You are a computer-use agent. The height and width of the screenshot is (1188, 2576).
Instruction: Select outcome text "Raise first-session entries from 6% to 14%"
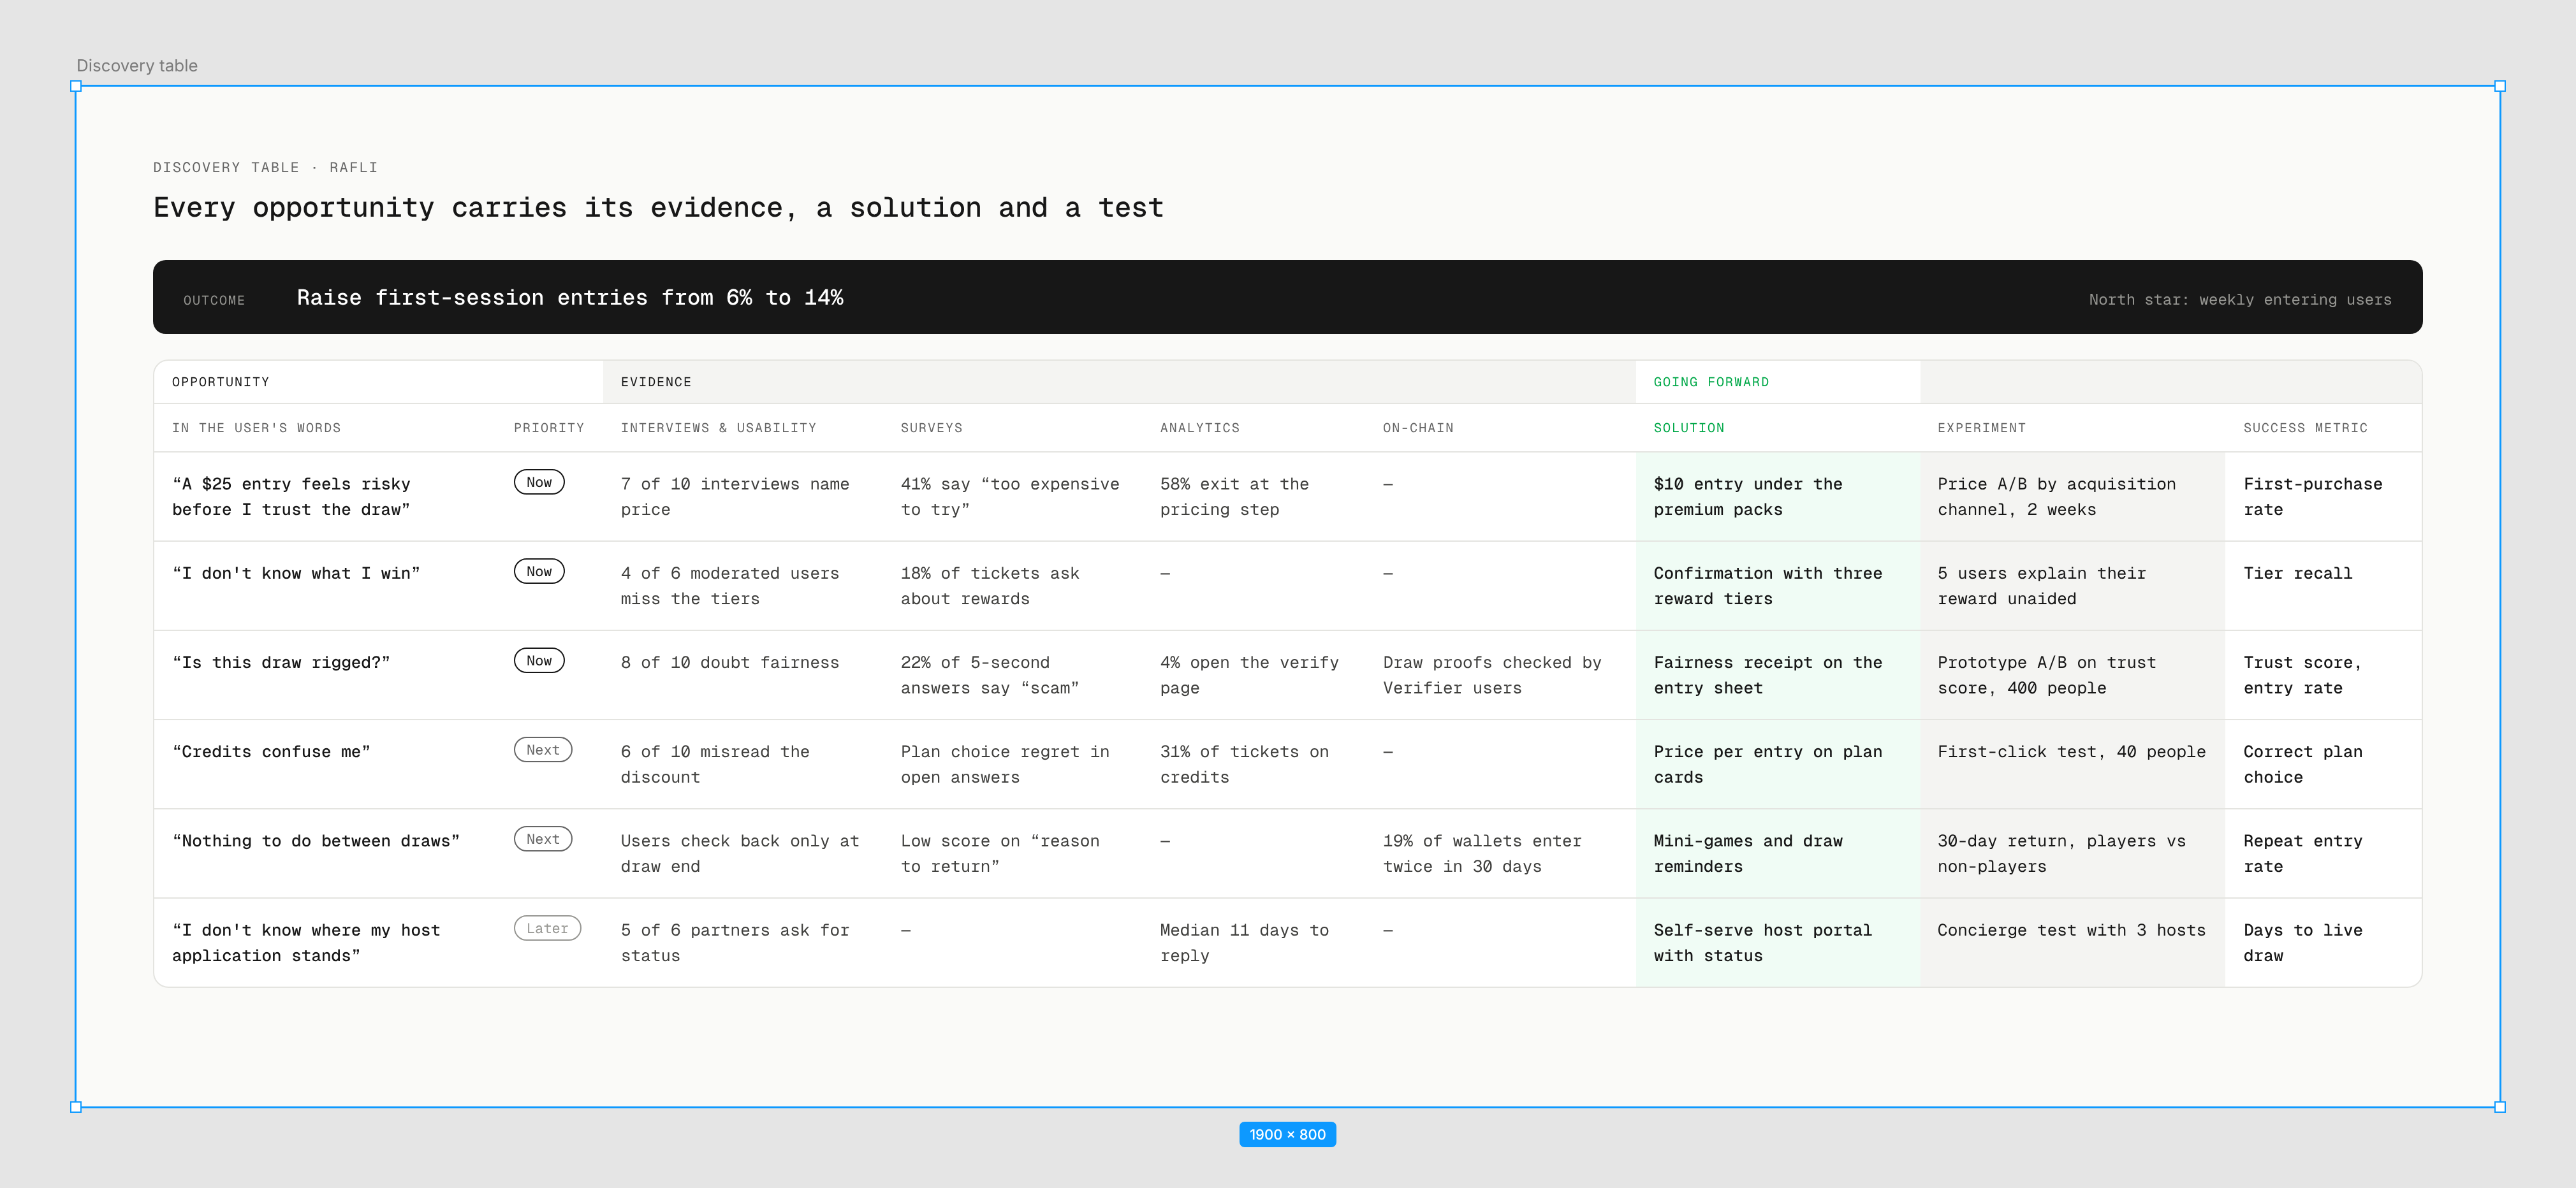pyautogui.click(x=570, y=298)
